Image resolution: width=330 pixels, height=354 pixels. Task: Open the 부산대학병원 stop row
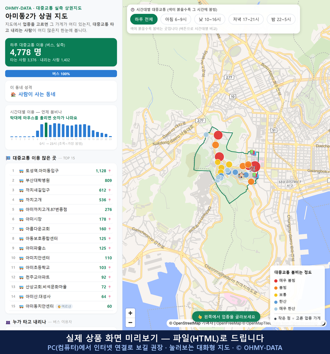[x=61, y=181]
